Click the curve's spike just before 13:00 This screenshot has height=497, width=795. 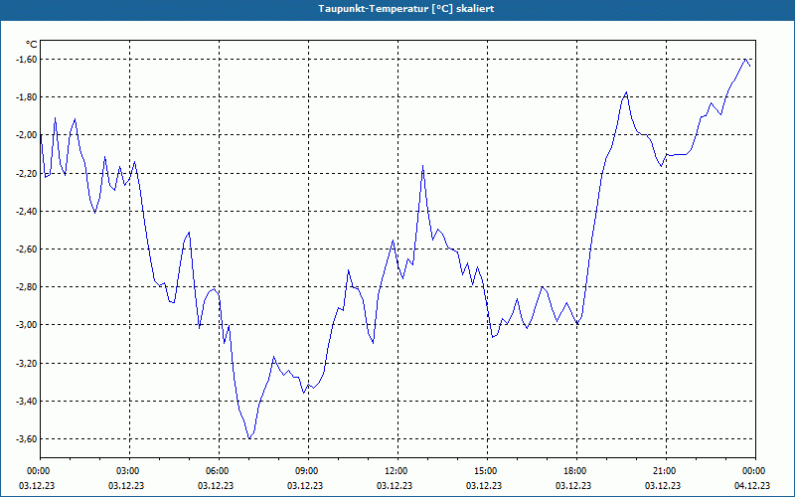pyautogui.click(x=422, y=166)
